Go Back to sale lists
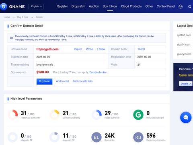Image resolution: width=193 pixels, height=145 pixels. point(82,81)
